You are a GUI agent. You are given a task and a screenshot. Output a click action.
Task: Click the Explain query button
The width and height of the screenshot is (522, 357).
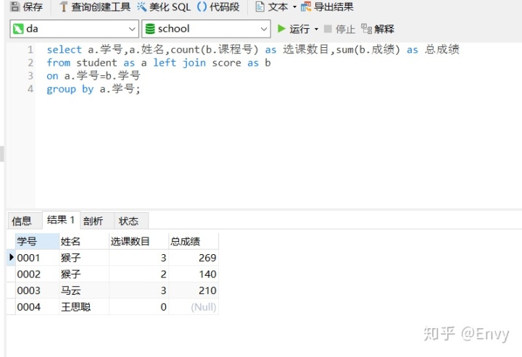378,29
